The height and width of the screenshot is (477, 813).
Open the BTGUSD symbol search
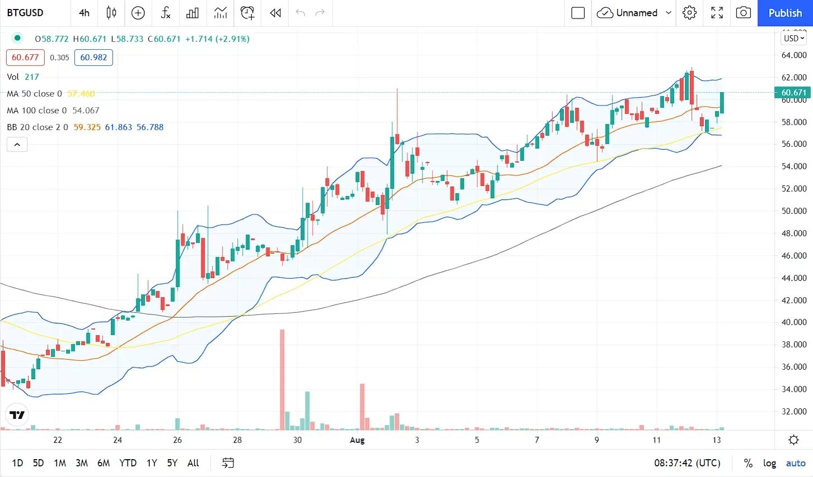click(25, 13)
